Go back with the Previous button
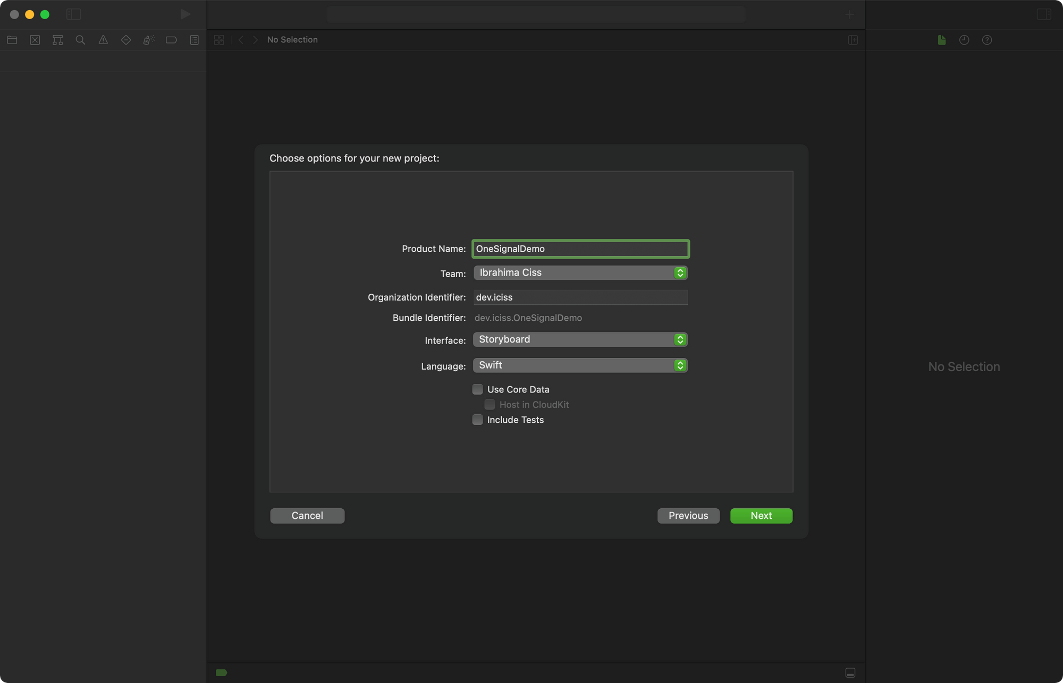1063x683 pixels. pos(688,516)
